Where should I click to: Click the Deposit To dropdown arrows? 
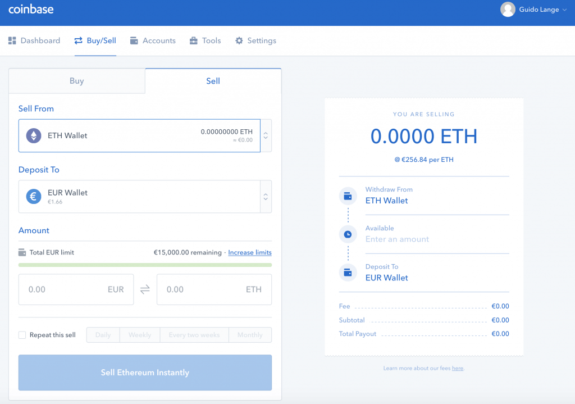[x=266, y=197]
